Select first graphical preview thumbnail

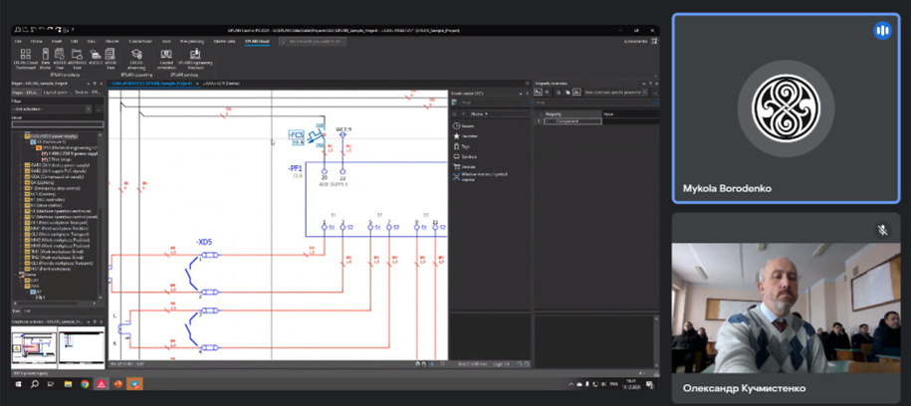(34, 348)
